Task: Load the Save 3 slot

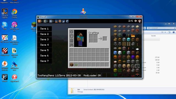Action: coord(45,39)
